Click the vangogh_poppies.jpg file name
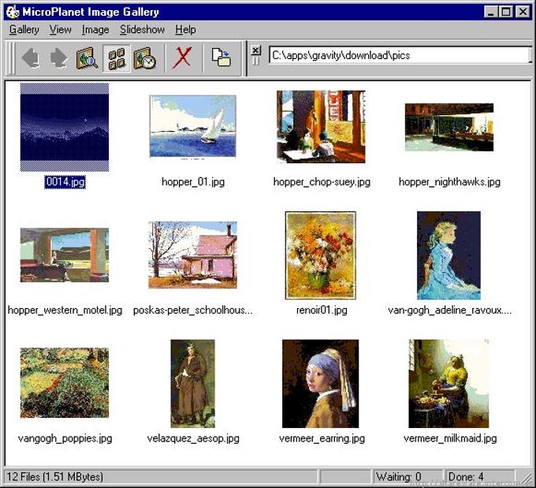 tap(65, 438)
